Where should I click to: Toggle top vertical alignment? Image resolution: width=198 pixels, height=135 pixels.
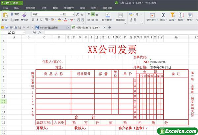tap(89, 14)
